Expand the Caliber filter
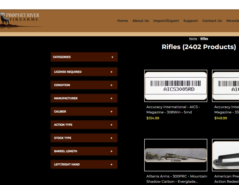The image size is (239, 185). [x=84, y=112]
